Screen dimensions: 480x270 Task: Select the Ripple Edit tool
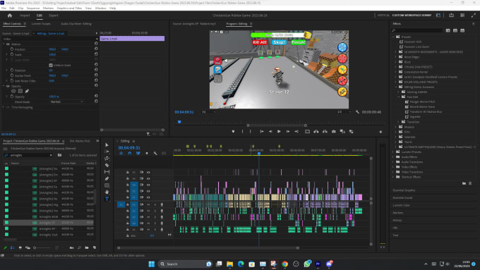pos(107,159)
